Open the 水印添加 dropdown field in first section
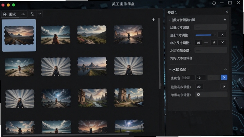The image size is (244, 137). click(x=210, y=50)
